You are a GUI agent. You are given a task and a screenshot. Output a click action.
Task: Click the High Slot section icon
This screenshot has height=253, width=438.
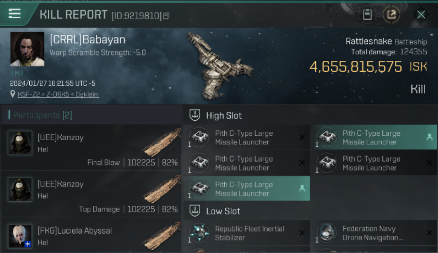195,115
